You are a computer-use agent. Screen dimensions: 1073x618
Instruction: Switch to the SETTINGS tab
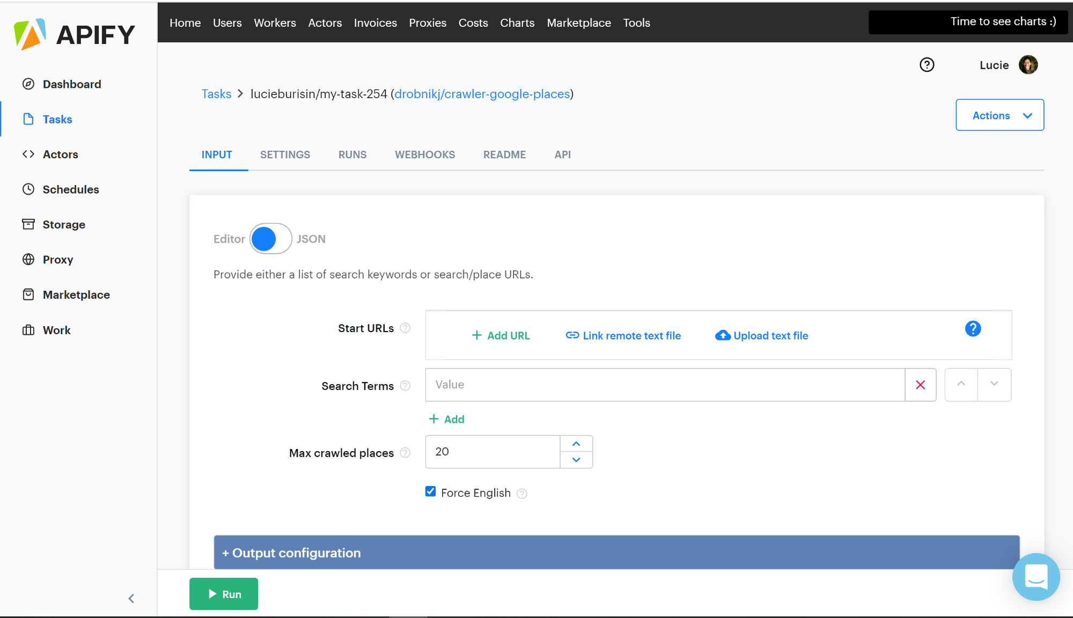tap(285, 154)
